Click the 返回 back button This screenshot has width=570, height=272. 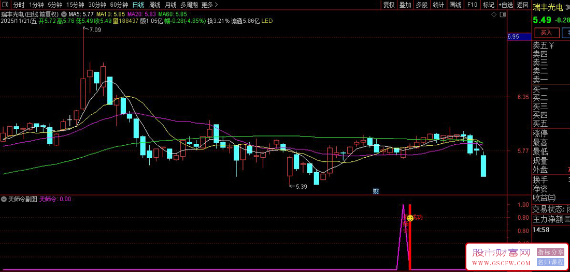[523, 5]
